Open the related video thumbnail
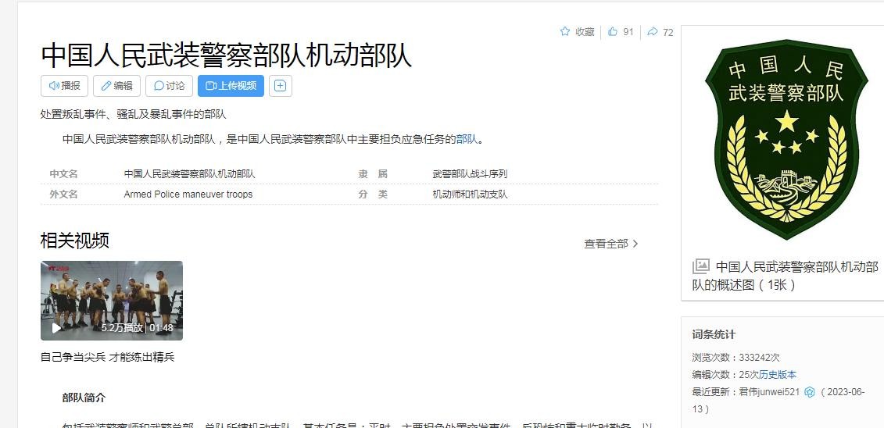Screen dimensions: 884x428 click(111, 300)
